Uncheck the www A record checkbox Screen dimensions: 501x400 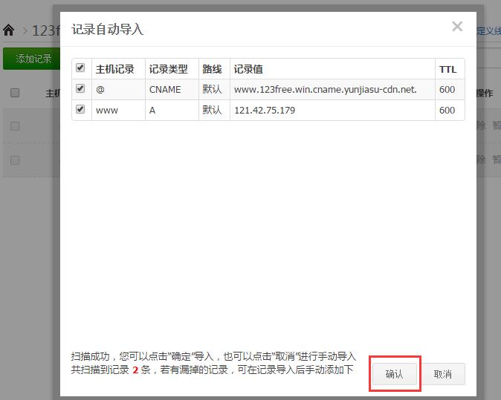80,110
